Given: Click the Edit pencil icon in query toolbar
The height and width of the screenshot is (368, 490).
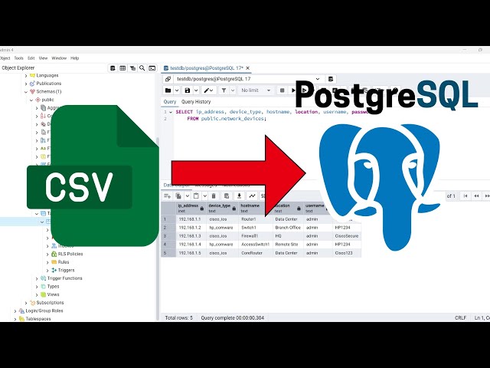Looking at the screenshot, I should (207, 90).
